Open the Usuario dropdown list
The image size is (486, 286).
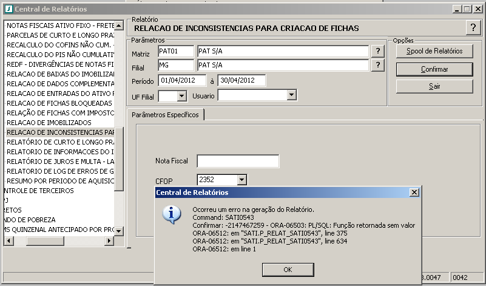pos(291,95)
